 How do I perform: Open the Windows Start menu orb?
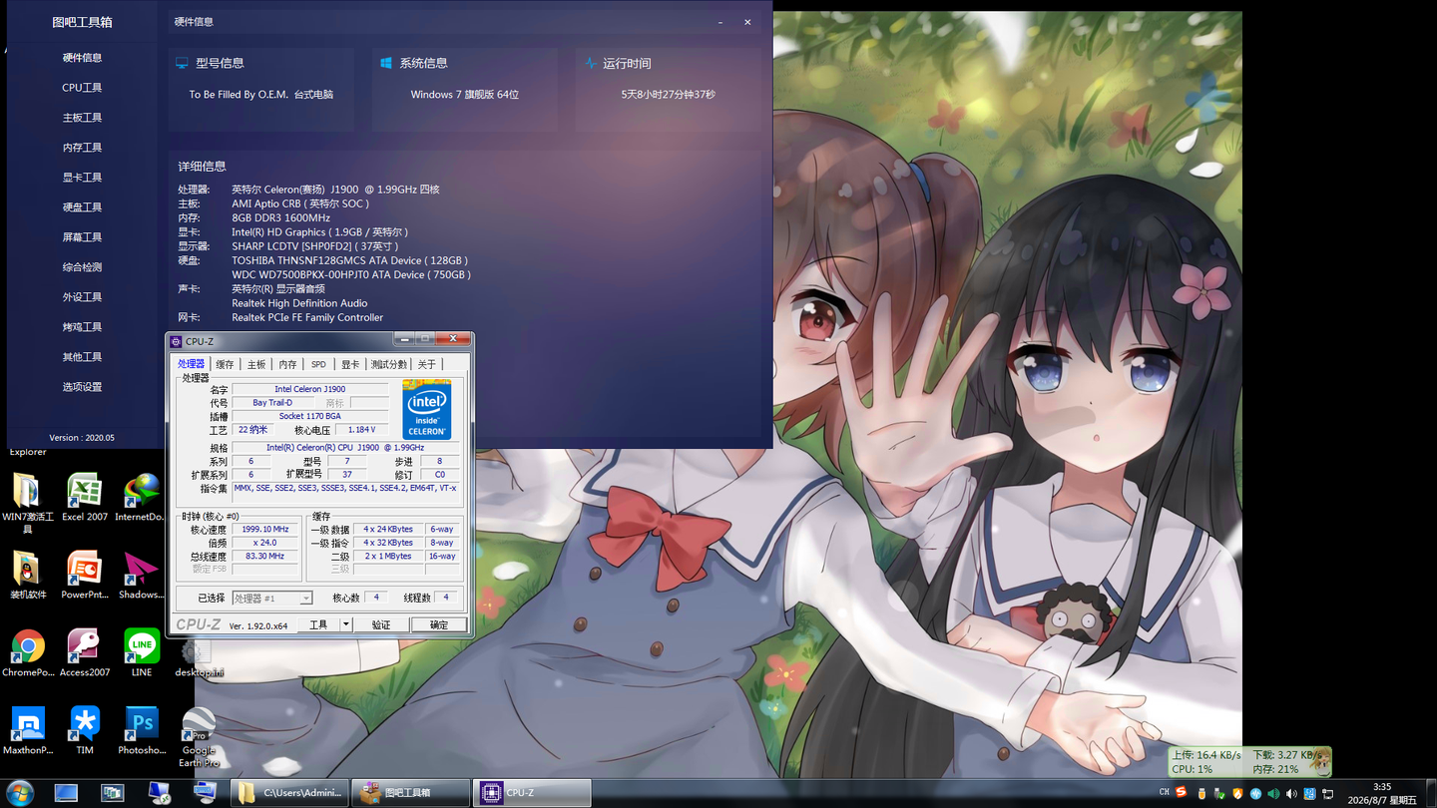click(x=19, y=793)
